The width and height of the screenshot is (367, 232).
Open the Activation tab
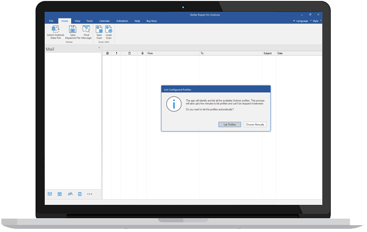coord(122,21)
